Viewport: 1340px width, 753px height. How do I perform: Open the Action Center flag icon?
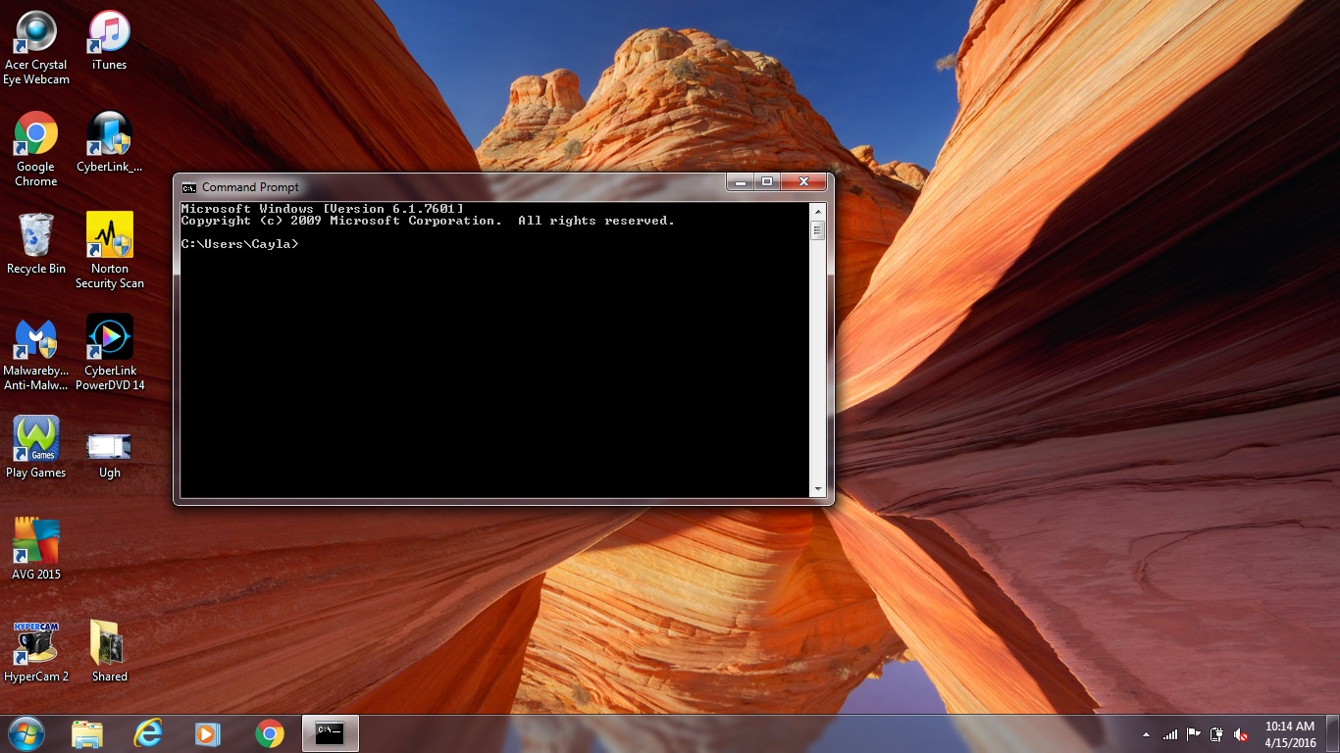1194,734
